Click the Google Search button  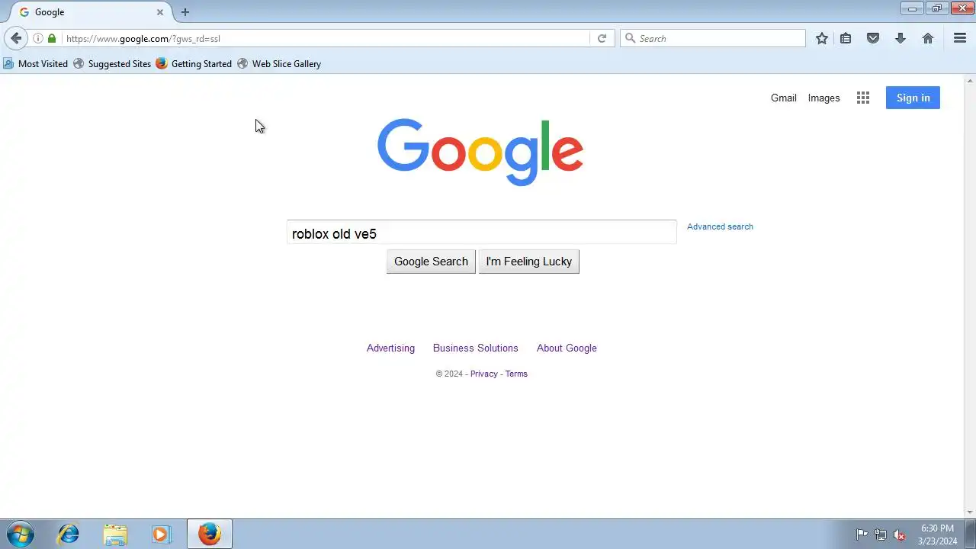[431, 262]
